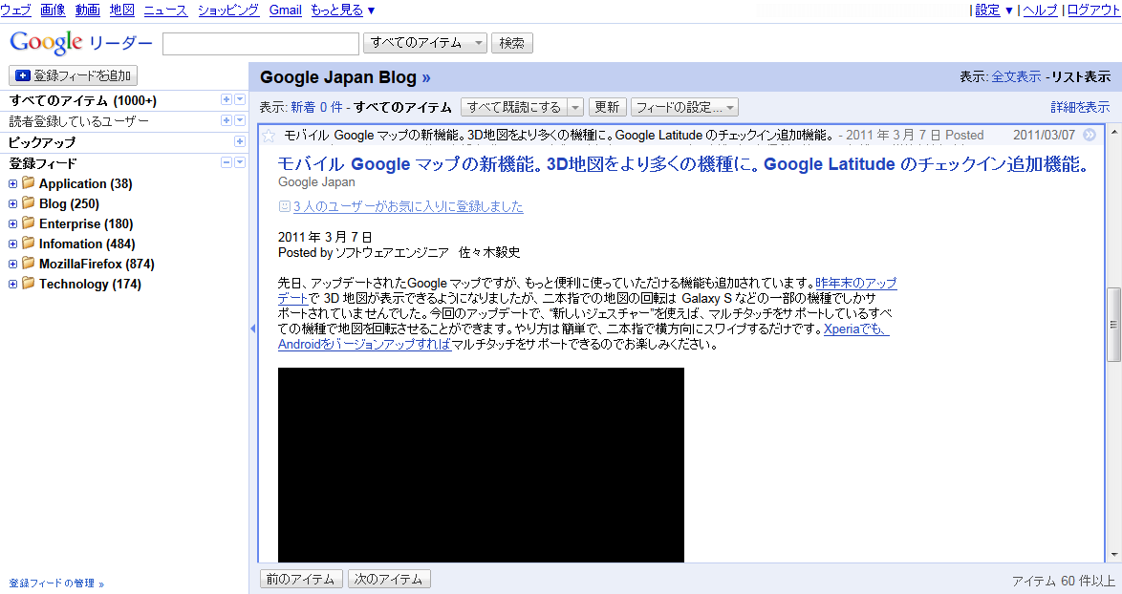Screen dimensions: 1122x594
Task: Open the もっと見る menu
Action: (x=343, y=10)
